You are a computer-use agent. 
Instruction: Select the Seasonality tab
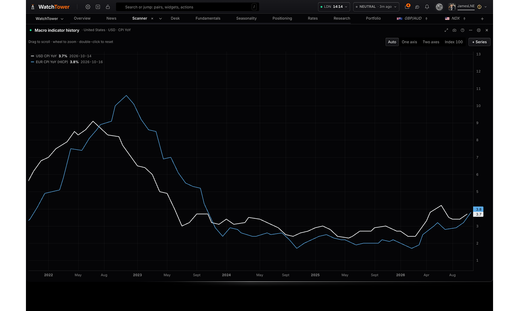[246, 18]
